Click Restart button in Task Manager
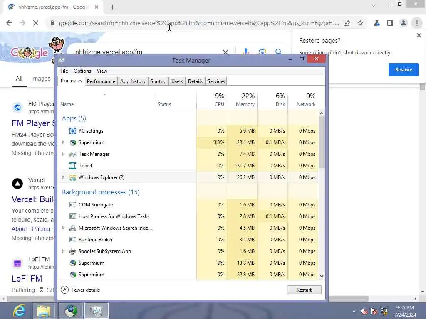The width and height of the screenshot is (426, 319). [x=304, y=290]
